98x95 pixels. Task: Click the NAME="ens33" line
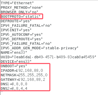pos(14,52)
